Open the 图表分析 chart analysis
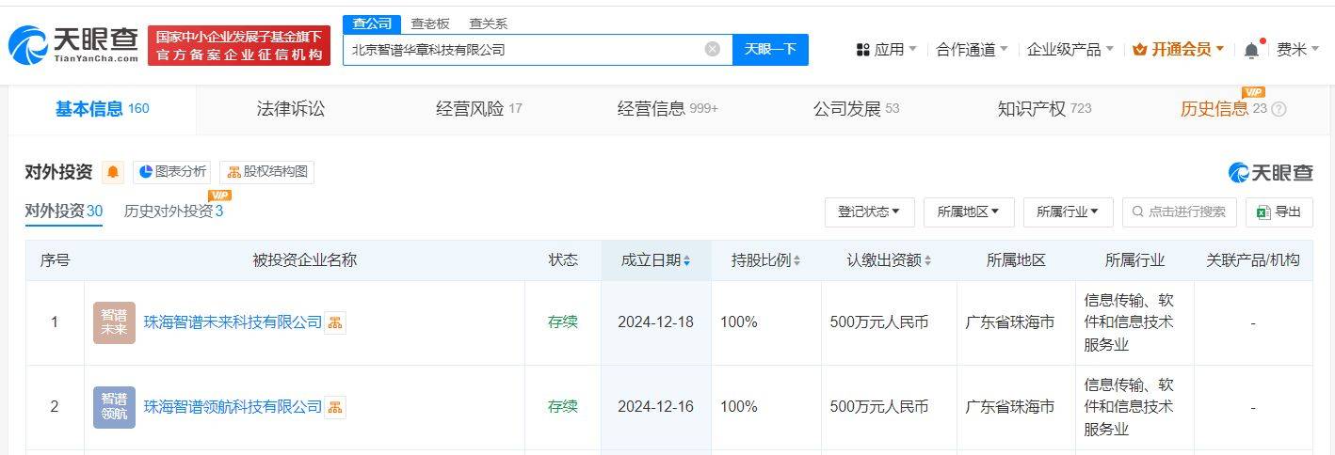The image size is (1335, 455). tap(172, 172)
